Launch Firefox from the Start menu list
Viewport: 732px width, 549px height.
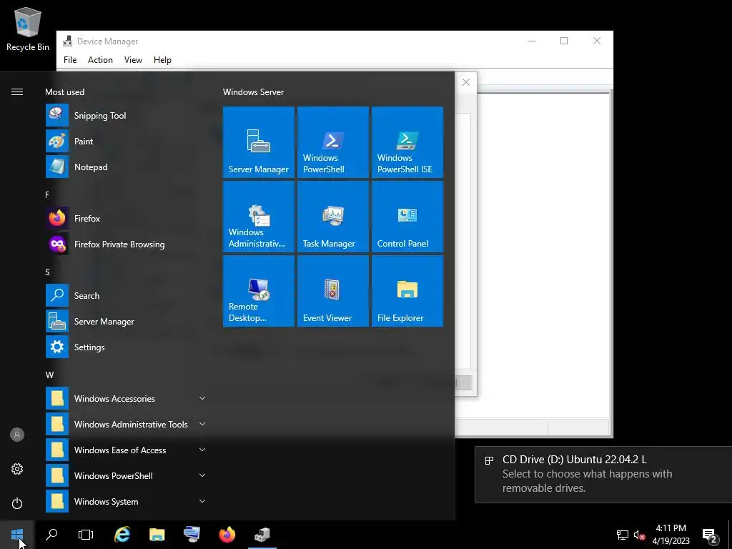[x=126, y=219]
